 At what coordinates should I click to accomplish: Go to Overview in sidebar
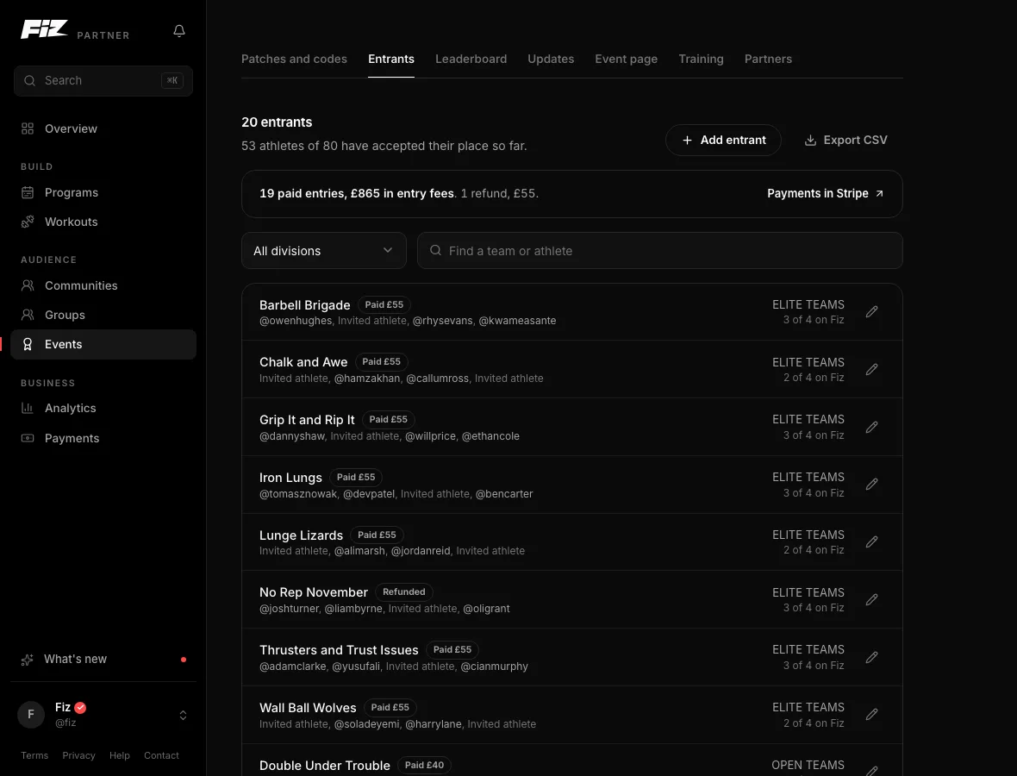coord(103,128)
